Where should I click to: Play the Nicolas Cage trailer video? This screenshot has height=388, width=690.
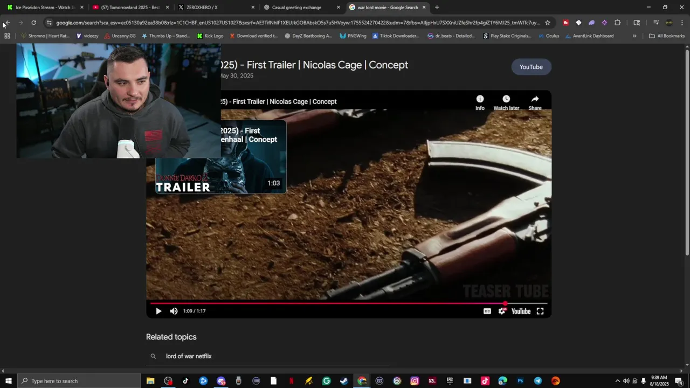point(158,311)
